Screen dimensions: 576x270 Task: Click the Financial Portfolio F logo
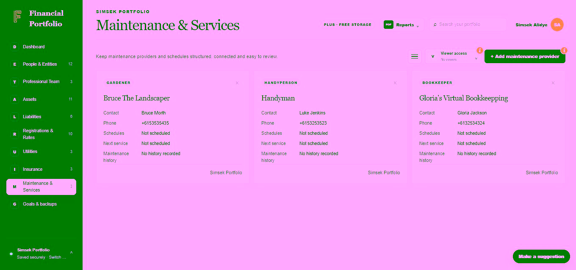pyautogui.click(x=17, y=17)
